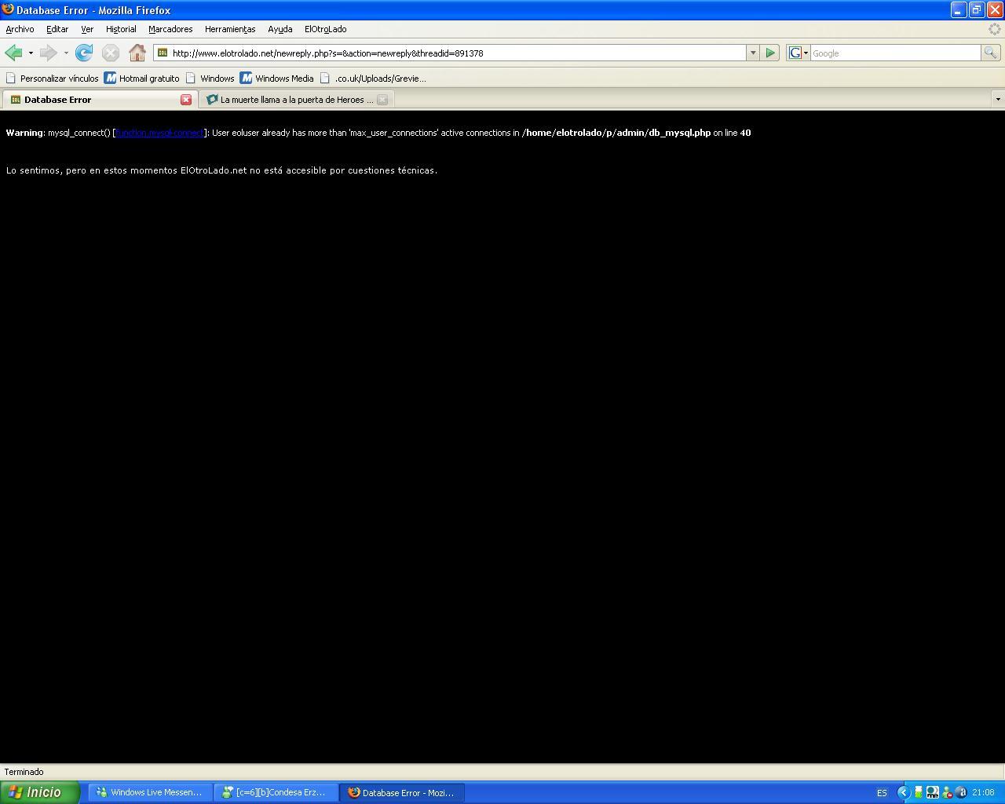The width and height of the screenshot is (1005, 804).
Task: Open the Marcadores menu
Action: [x=170, y=29]
